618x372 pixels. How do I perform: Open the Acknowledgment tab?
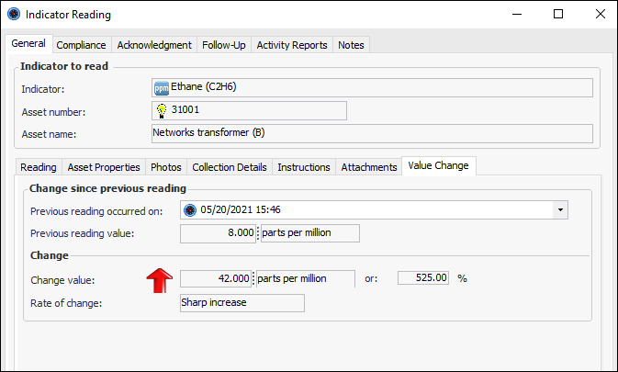click(154, 45)
